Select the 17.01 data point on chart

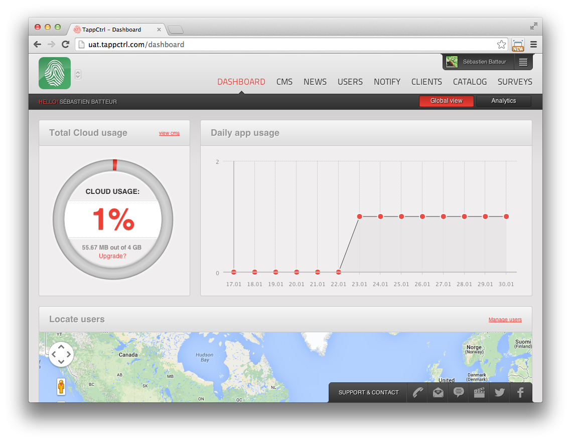(x=234, y=272)
